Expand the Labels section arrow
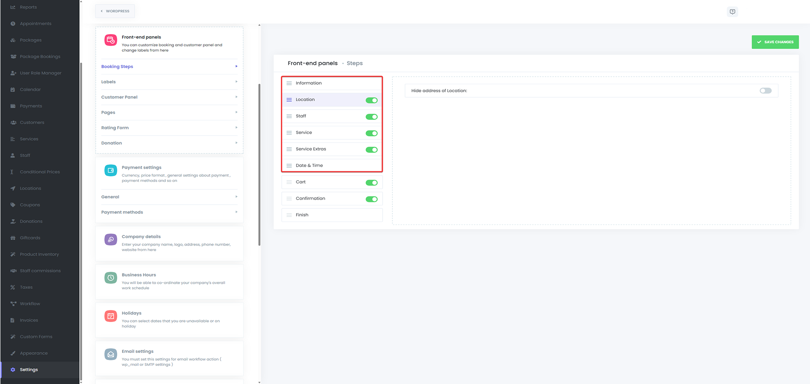 [236, 82]
